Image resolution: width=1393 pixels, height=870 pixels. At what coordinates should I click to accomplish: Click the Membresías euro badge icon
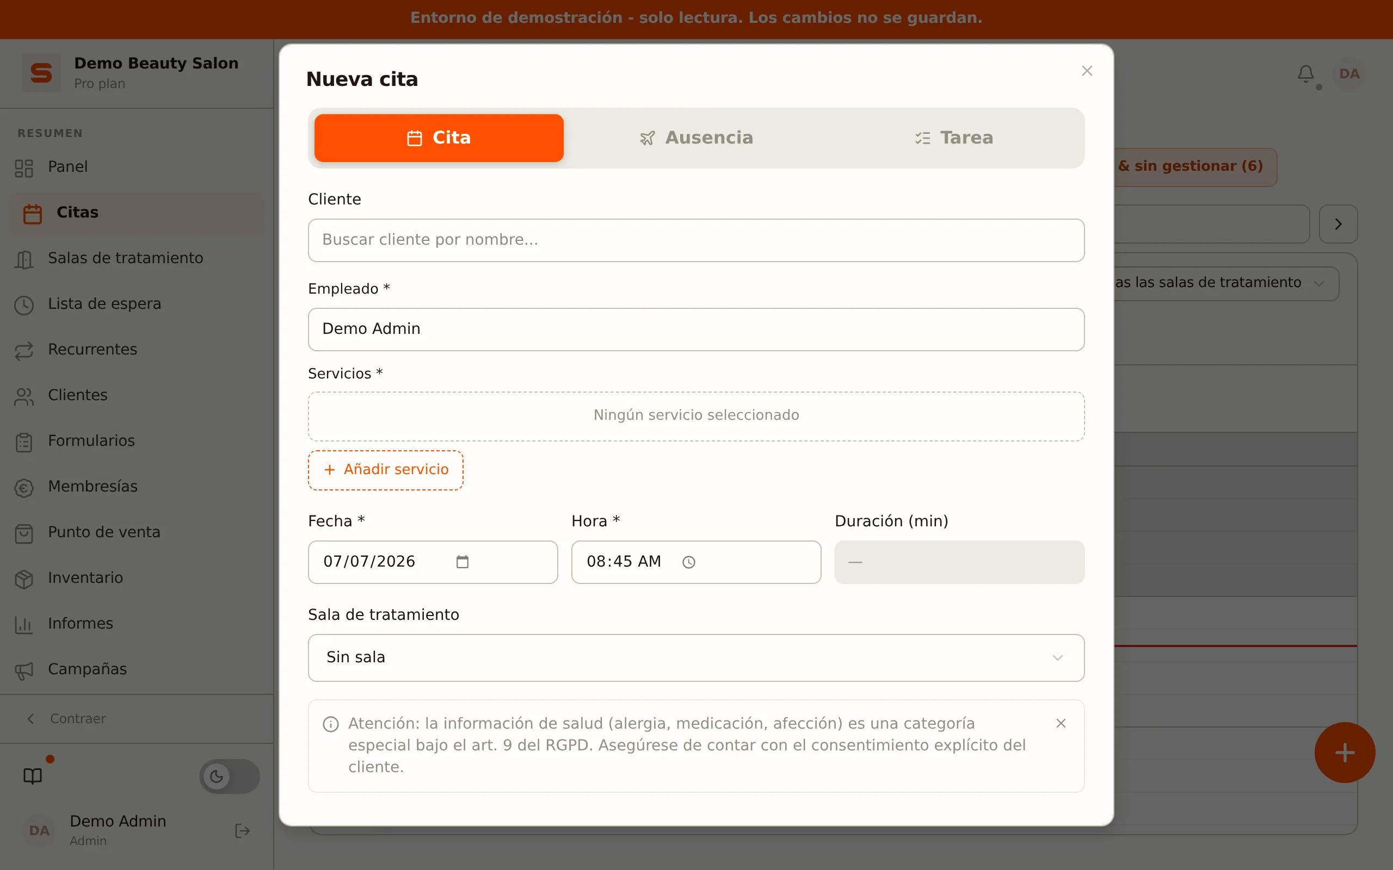pyautogui.click(x=23, y=487)
